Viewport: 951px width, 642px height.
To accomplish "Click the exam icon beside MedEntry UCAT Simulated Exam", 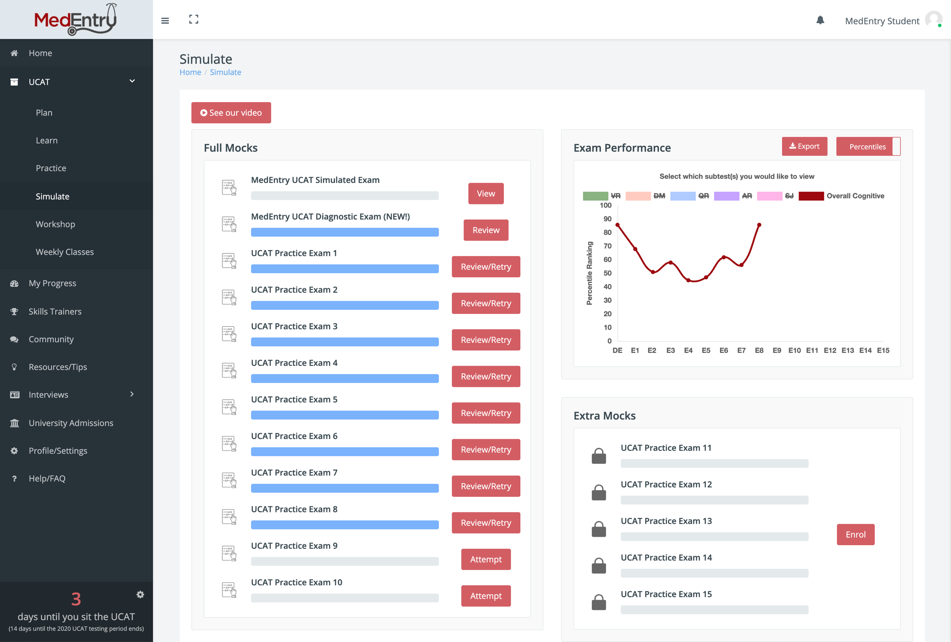I will click(229, 188).
